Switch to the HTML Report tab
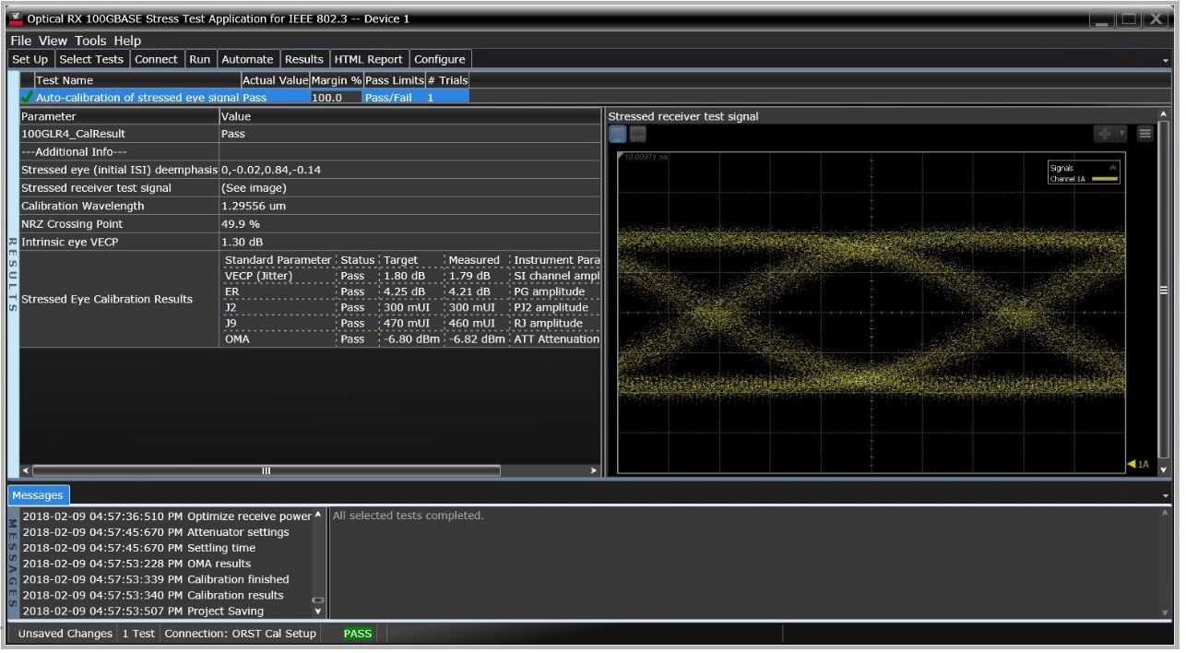 370,58
